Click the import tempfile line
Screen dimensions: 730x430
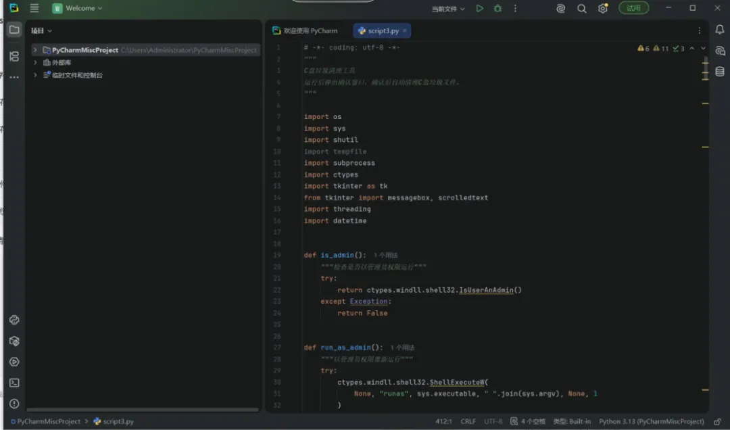pos(335,151)
